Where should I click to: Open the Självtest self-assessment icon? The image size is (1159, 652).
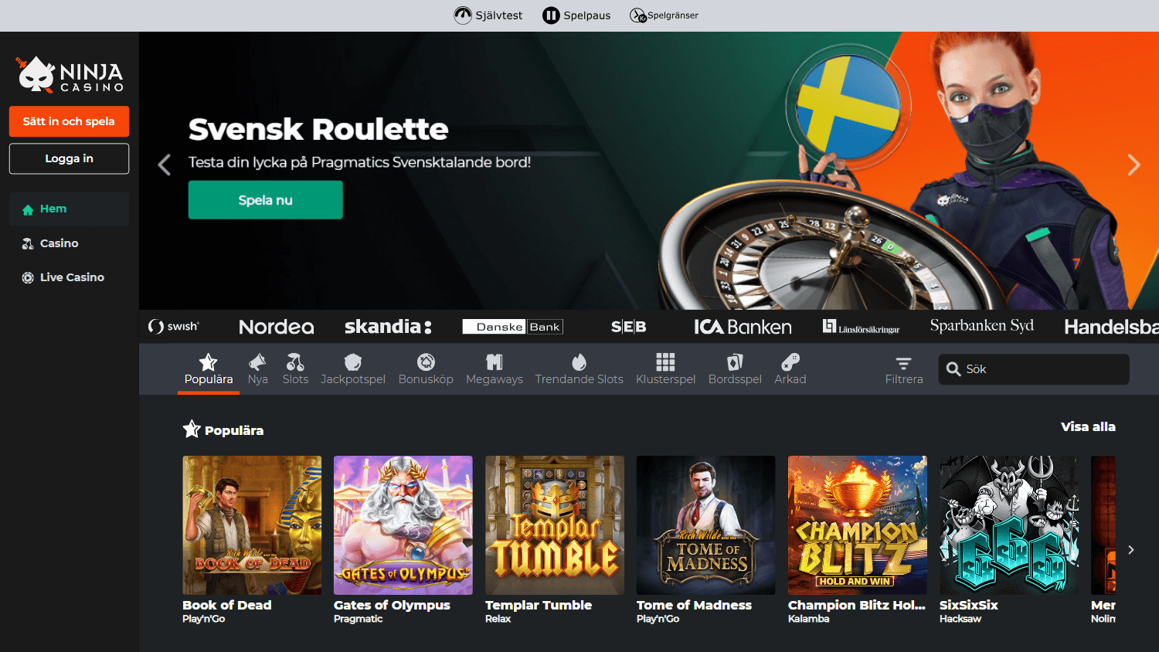pyautogui.click(x=463, y=15)
